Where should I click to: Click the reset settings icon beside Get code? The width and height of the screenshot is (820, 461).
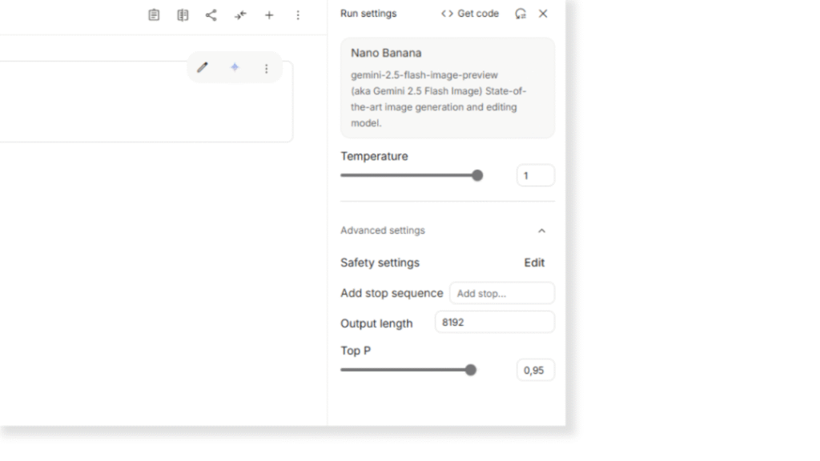(x=521, y=14)
